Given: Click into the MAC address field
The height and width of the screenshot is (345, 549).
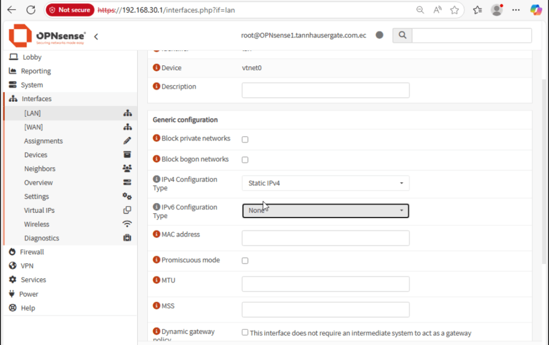Looking at the screenshot, I should point(325,238).
